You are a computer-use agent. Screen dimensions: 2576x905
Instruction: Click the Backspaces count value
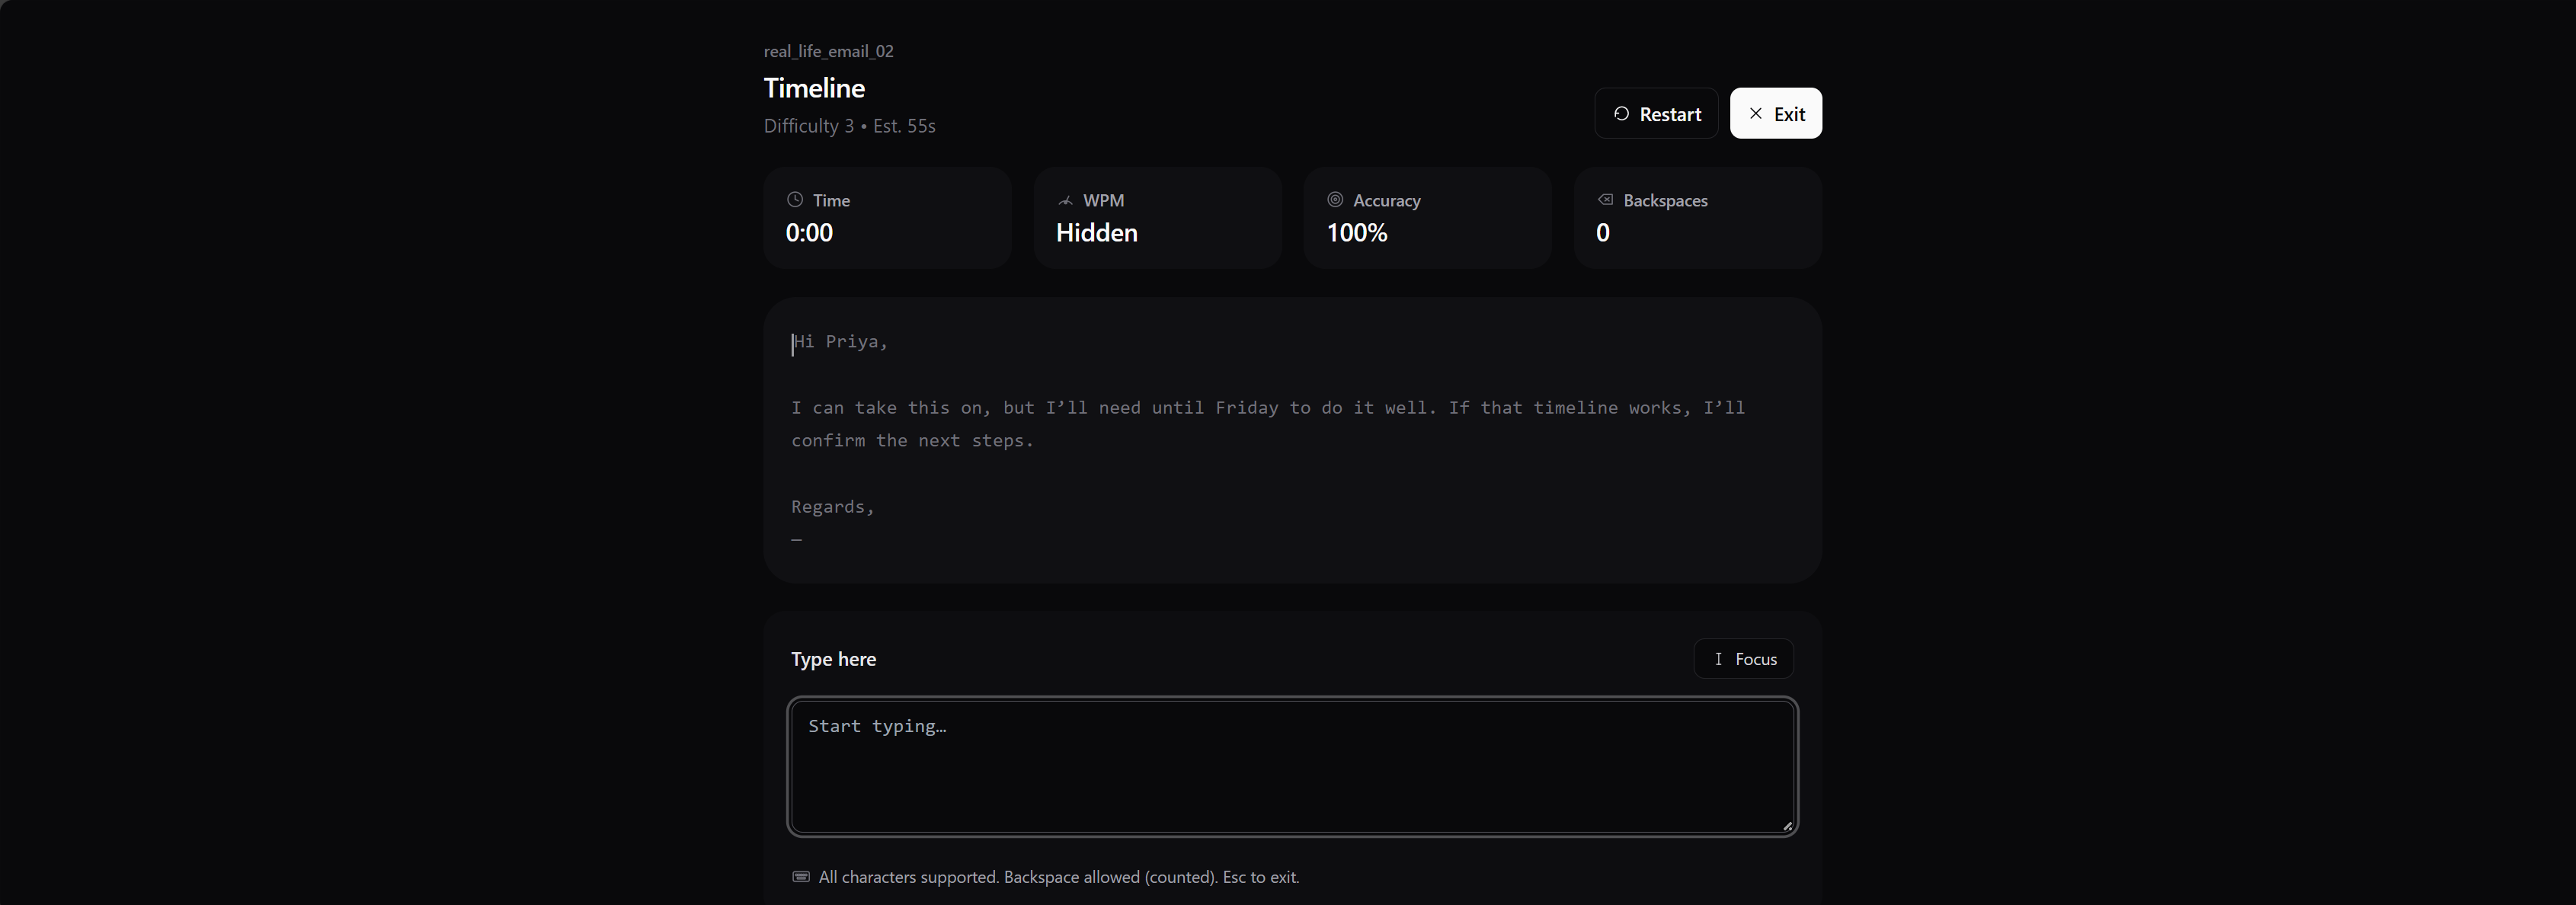[x=1602, y=233]
